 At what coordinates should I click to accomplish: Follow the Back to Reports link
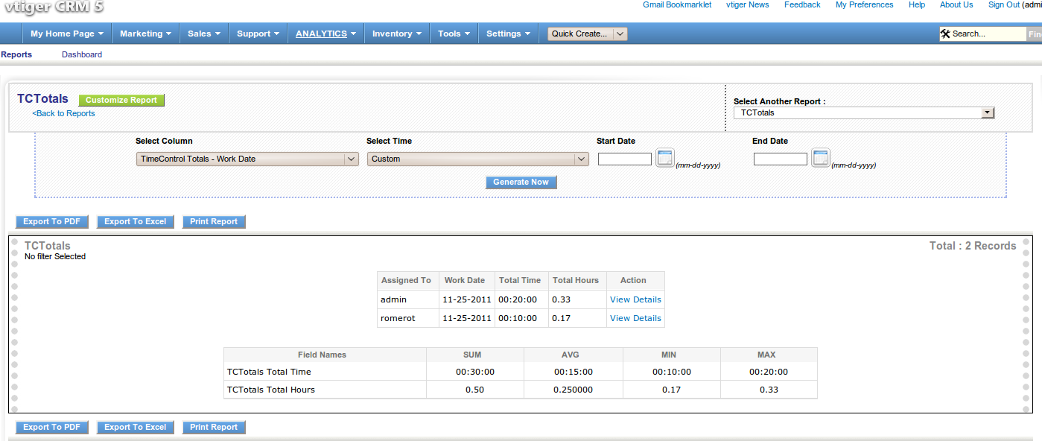click(x=63, y=113)
